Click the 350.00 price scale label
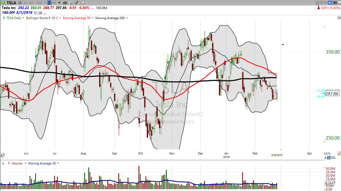Viewport: 341px width, 191px height. [x=332, y=52]
